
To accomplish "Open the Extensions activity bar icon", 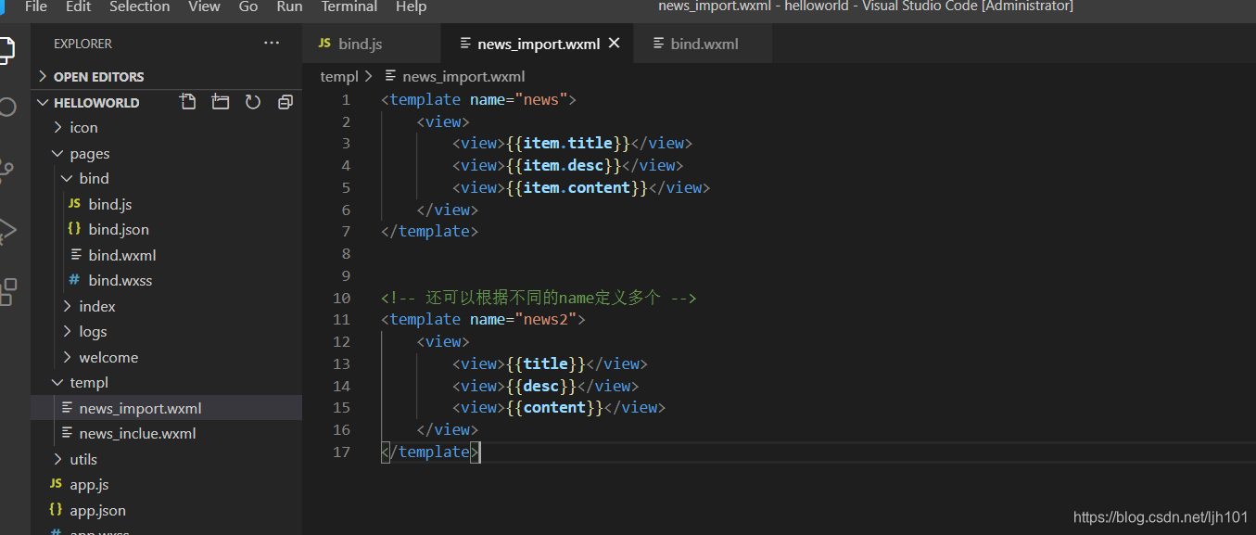I will click(x=6, y=291).
